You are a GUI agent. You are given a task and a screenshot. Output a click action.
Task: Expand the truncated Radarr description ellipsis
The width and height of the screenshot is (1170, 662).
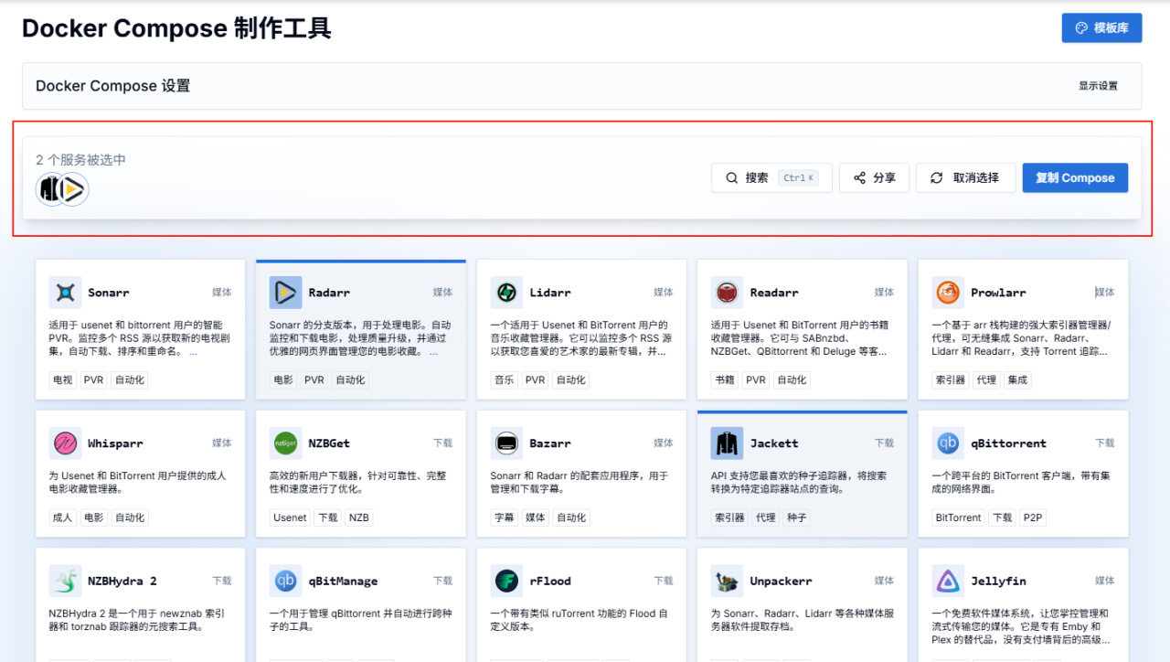[x=433, y=351]
